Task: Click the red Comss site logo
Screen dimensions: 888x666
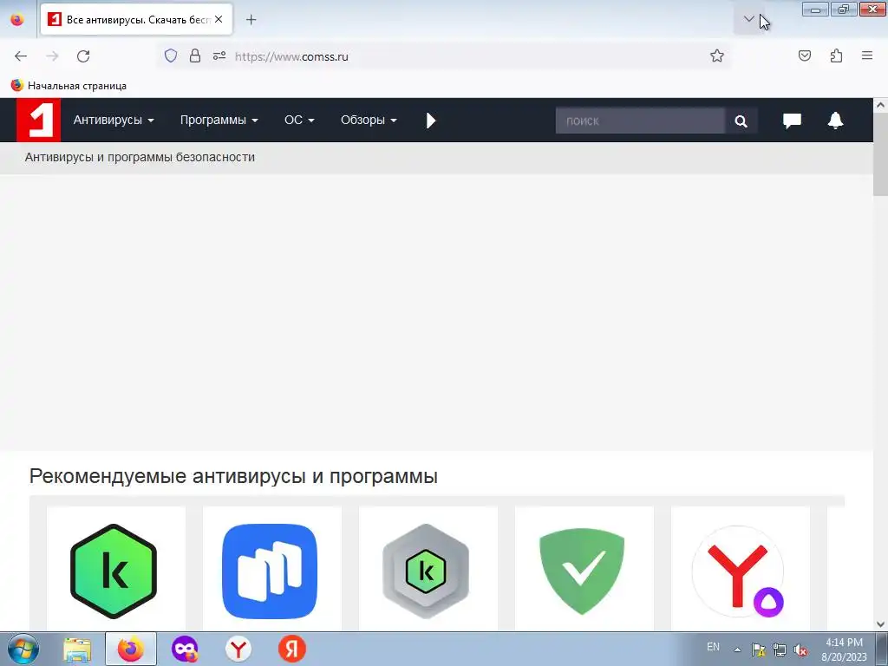Action: (38, 120)
